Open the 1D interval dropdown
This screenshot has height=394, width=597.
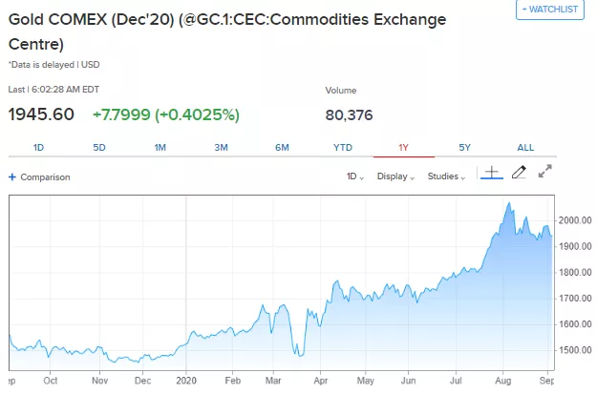click(355, 176)
